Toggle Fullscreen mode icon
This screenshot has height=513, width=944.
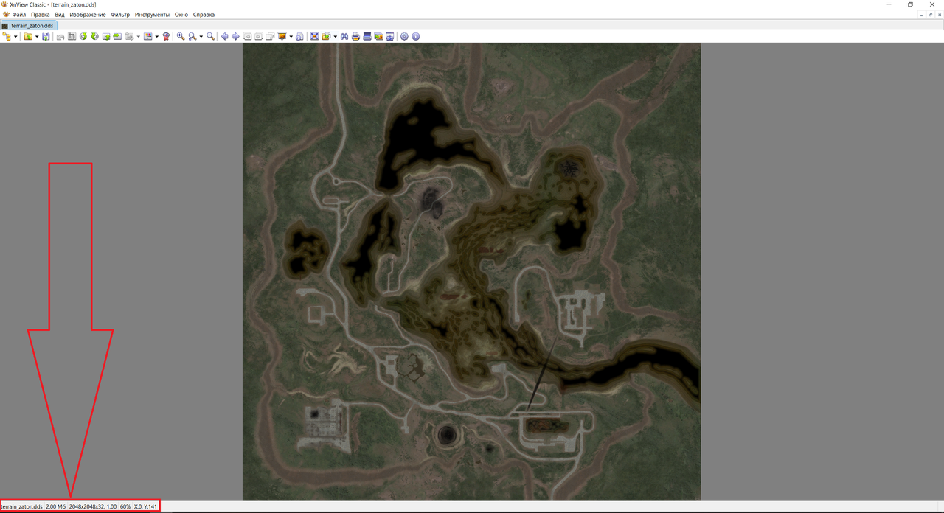(314, 36)
